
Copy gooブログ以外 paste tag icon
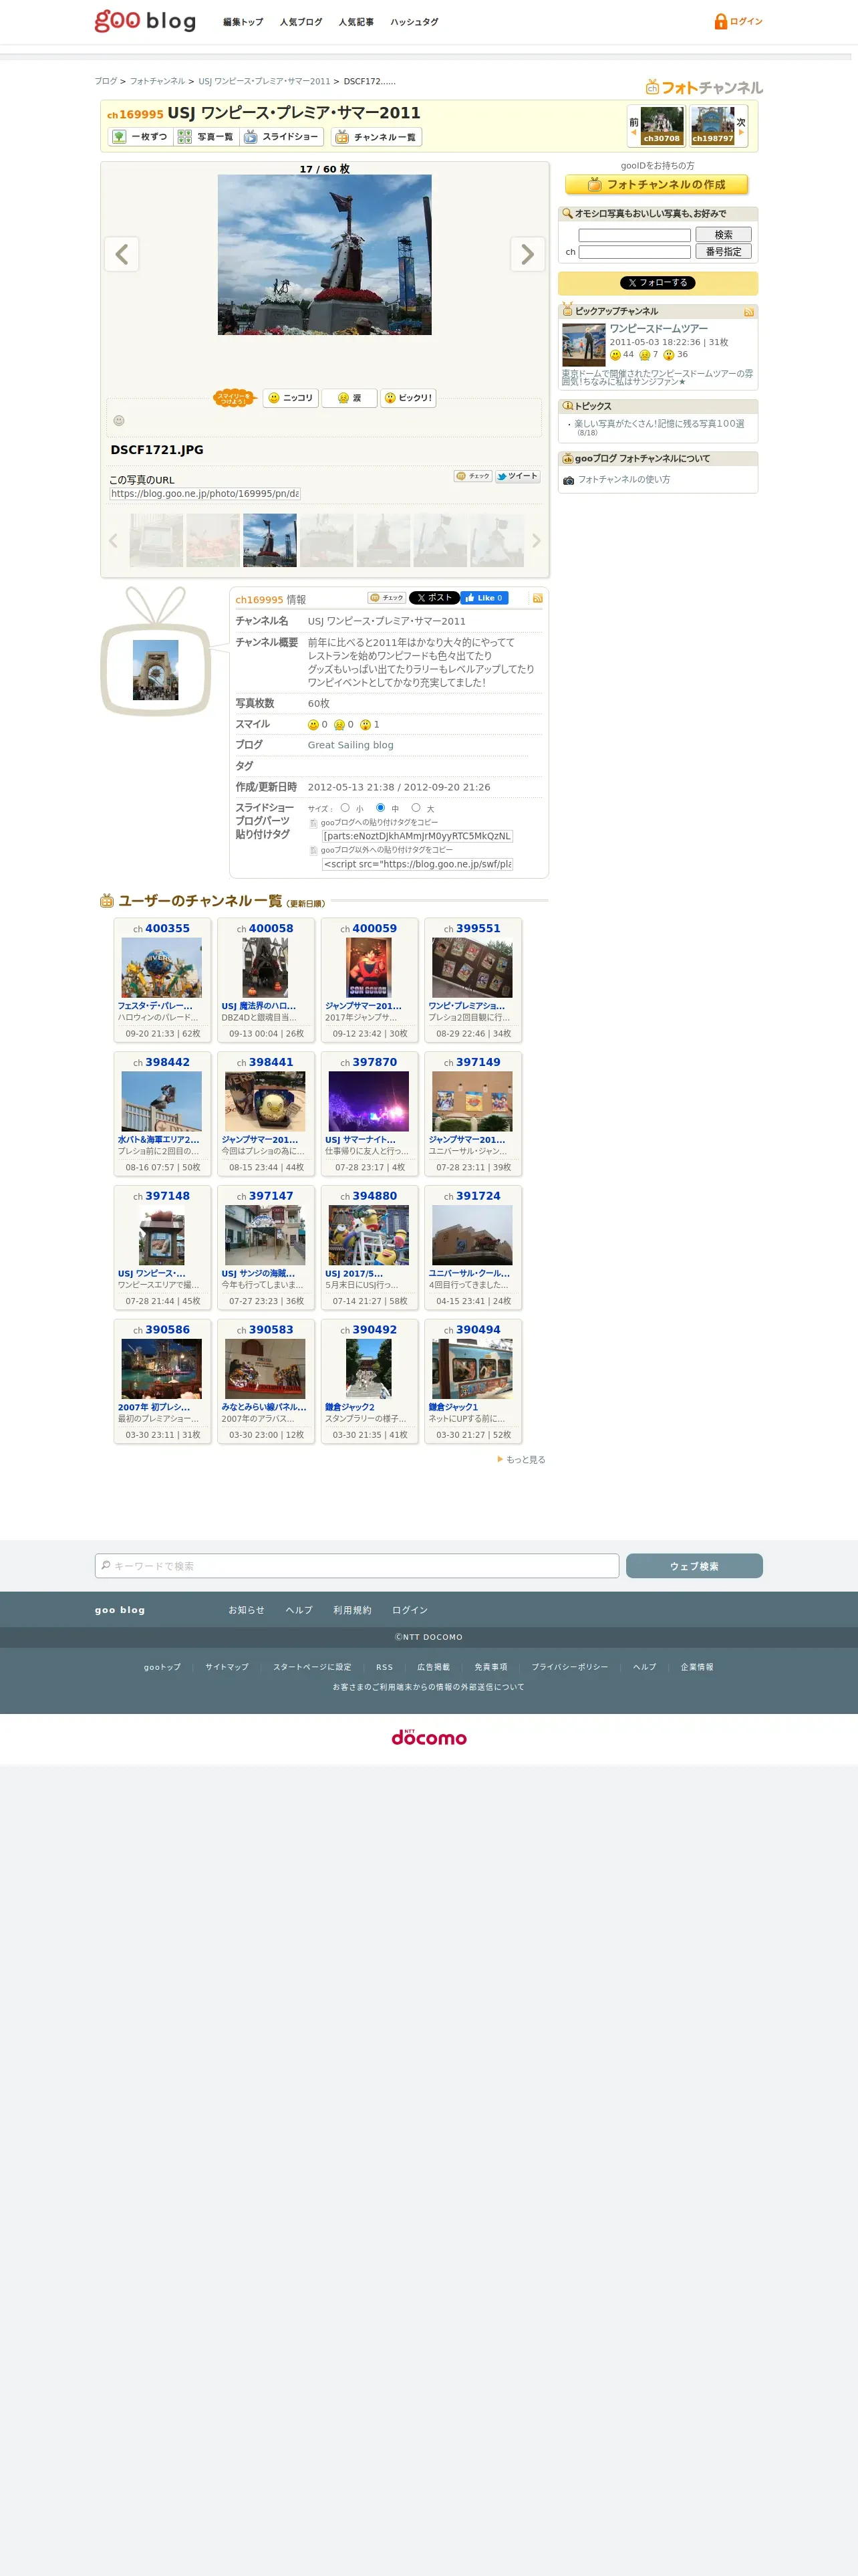point(313,851)
